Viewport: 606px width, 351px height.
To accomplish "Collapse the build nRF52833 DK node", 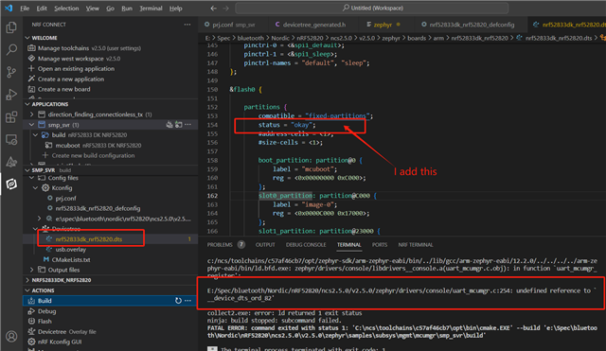I will [36, 134].
